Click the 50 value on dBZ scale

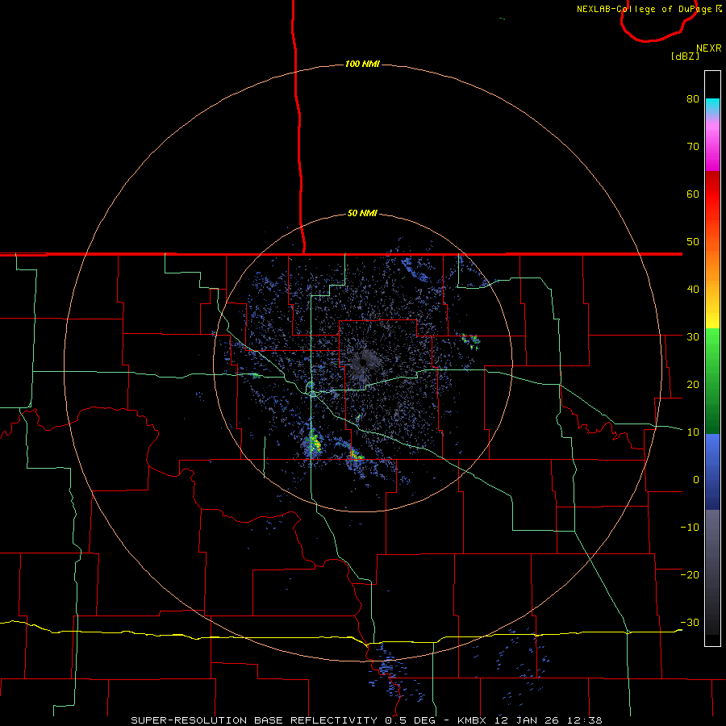(693, 242)
